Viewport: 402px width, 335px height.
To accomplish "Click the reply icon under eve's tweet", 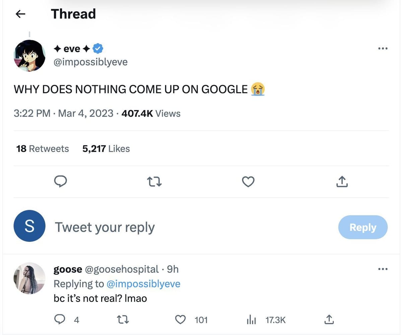I will click(61, 182).
